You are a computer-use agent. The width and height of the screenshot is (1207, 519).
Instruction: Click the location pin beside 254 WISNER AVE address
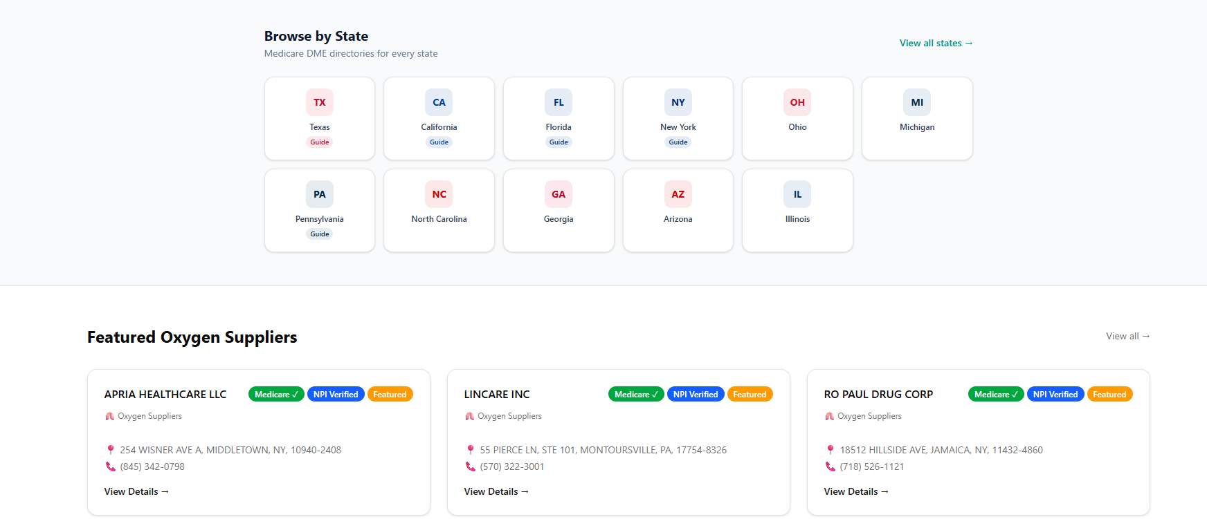pos(110,450)
